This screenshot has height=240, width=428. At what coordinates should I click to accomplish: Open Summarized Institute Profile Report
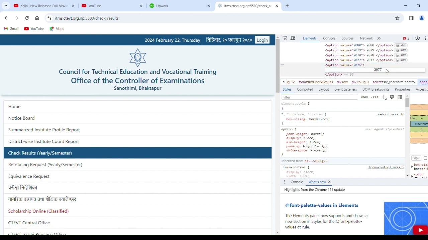coord(137,130)
